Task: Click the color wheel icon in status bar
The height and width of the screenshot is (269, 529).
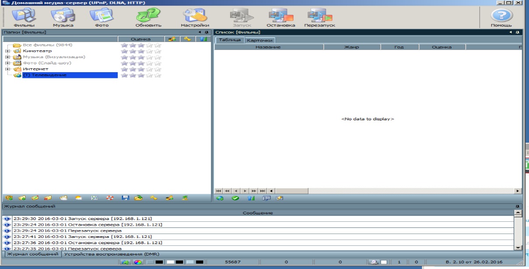Action: click(137, 262)
